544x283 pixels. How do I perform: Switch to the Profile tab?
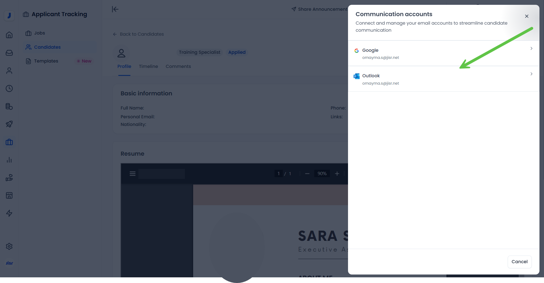click(124, 67)
